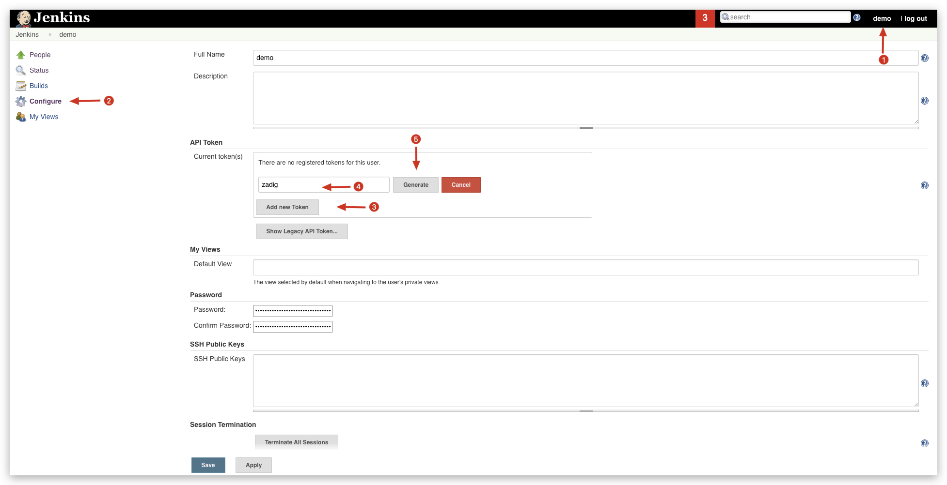Click help icon next to search box

tap(857, 17)
